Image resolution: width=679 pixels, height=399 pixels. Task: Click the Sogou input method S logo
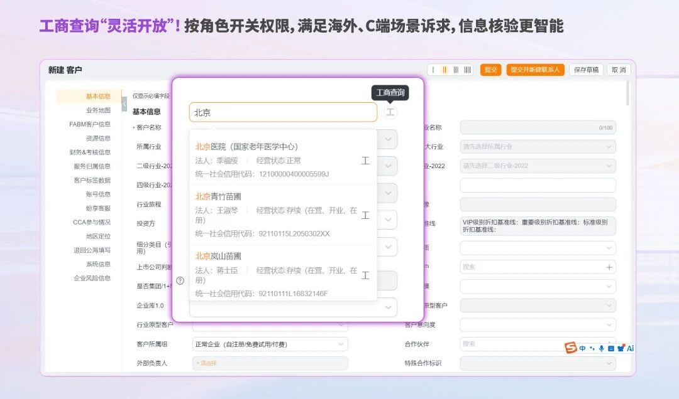click(570, 348)
